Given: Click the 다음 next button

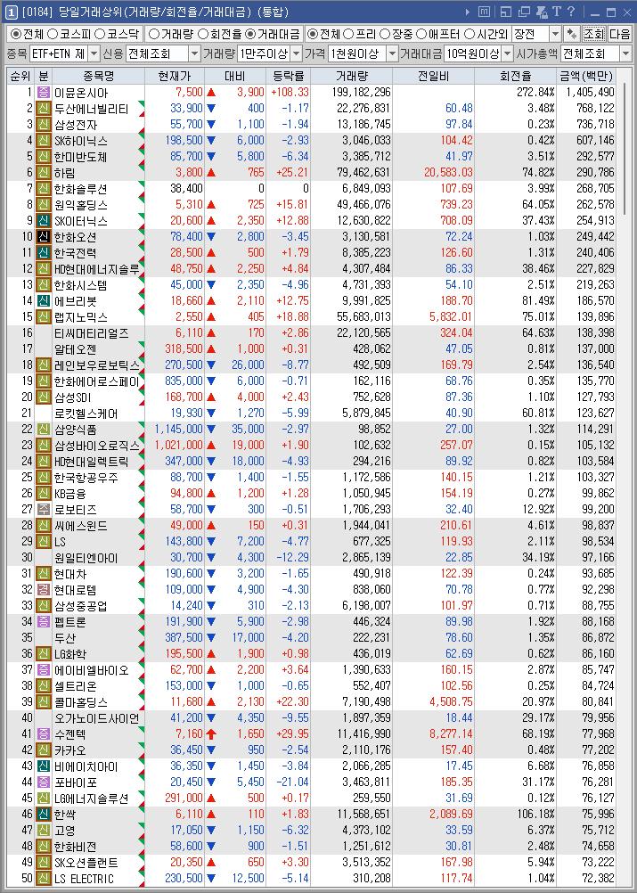Looking at the screenshot, I should [620, 34].
